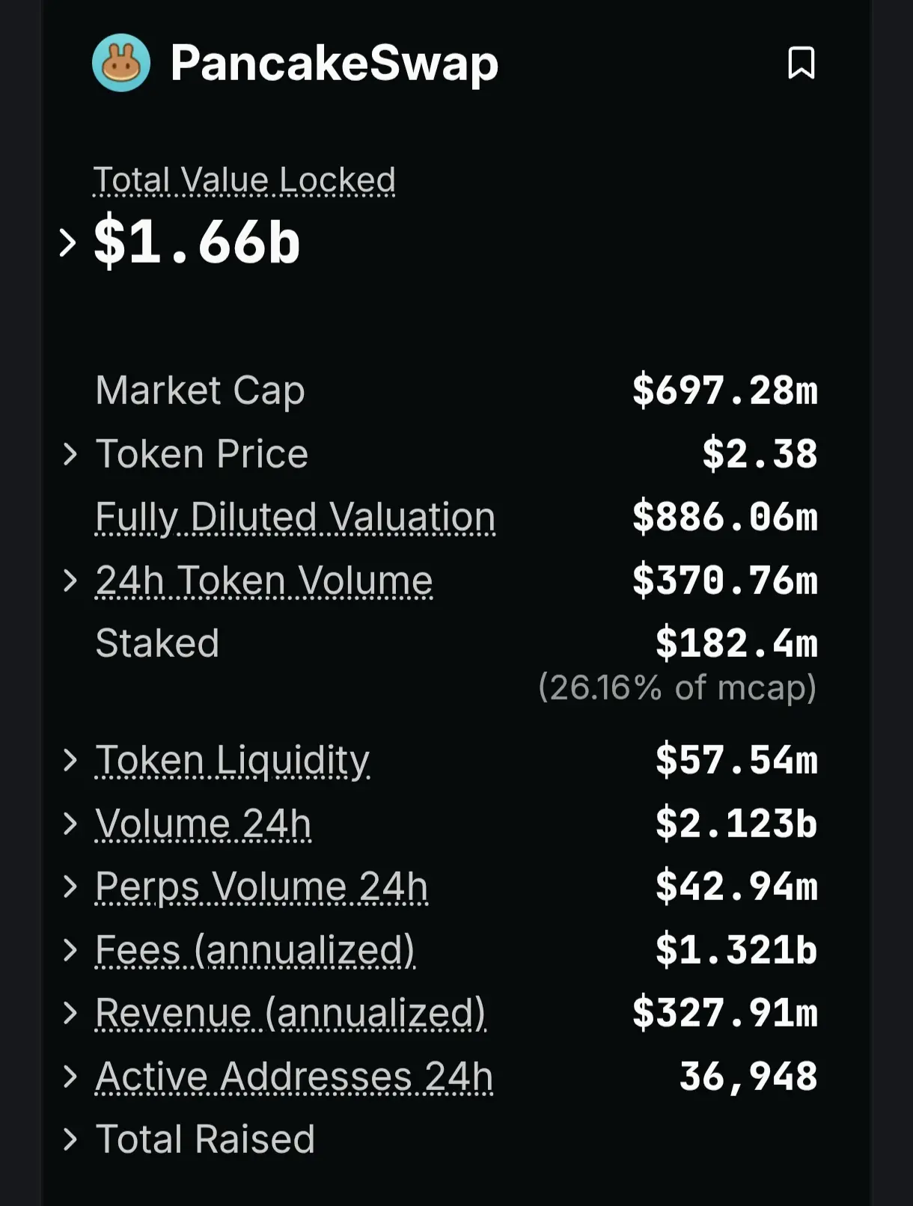Image resolution: width=913 pixels, height=1206 pixels.
Task: Click the Revenue (annualized) label
Action: [290, 1013]
